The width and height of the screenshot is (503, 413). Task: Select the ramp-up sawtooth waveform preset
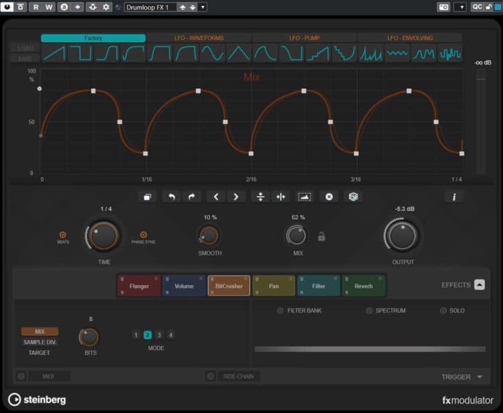(x=54, y=53)
